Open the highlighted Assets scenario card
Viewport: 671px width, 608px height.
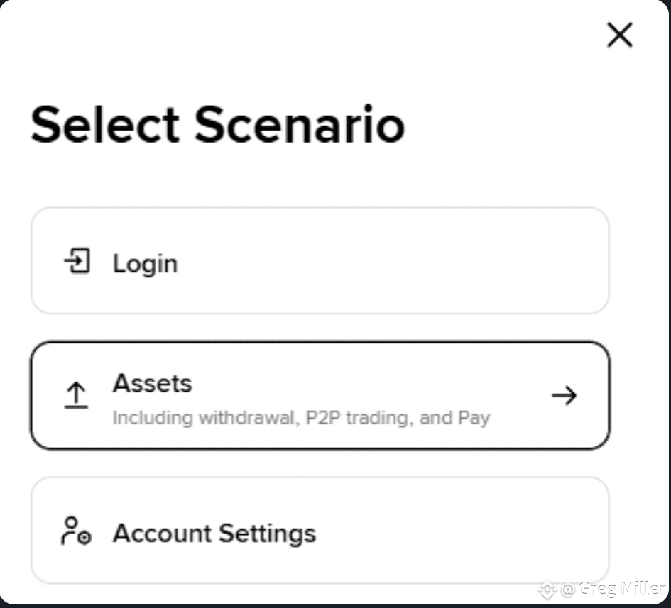[x=320, y=395]
